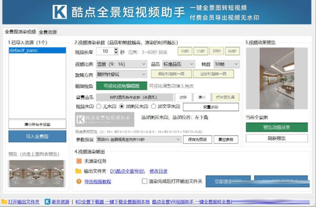Image resolution: width=316 pixels, height=207 pixels.
Task: Click the folder icon in bottom status bar
Action: pyautogui.click(x=4, y=202)
